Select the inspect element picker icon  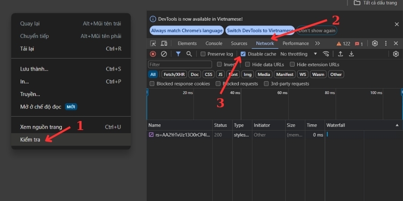click(153, 43)
